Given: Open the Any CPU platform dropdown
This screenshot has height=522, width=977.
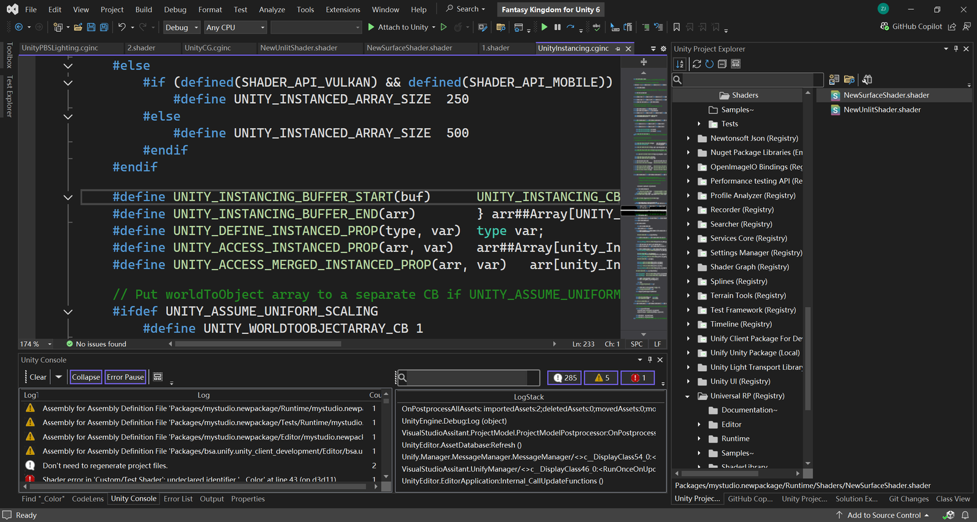Looking at the screenshot, I should click(236, 27).
